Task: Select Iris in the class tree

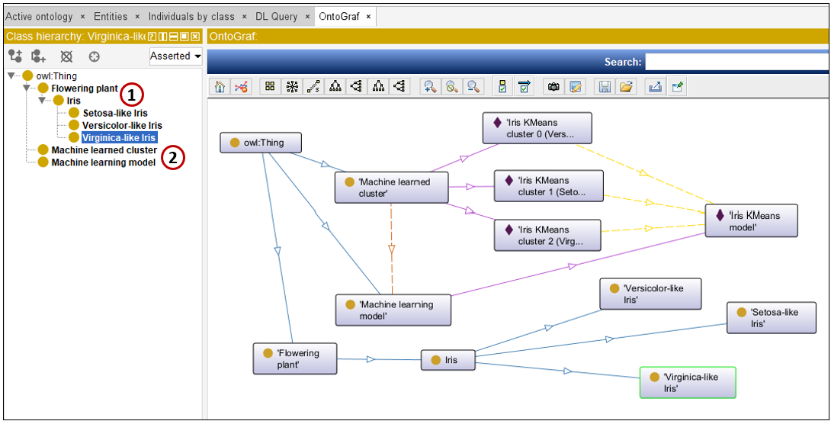Action: click(74, 100)
